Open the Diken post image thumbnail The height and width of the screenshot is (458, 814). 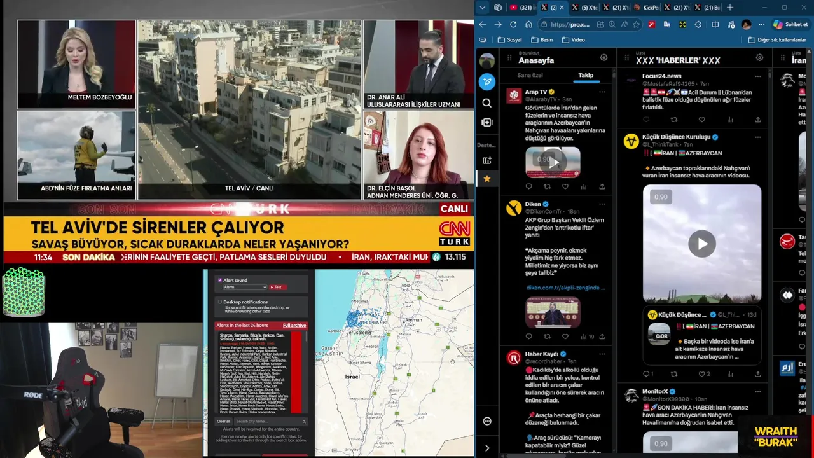553,312
